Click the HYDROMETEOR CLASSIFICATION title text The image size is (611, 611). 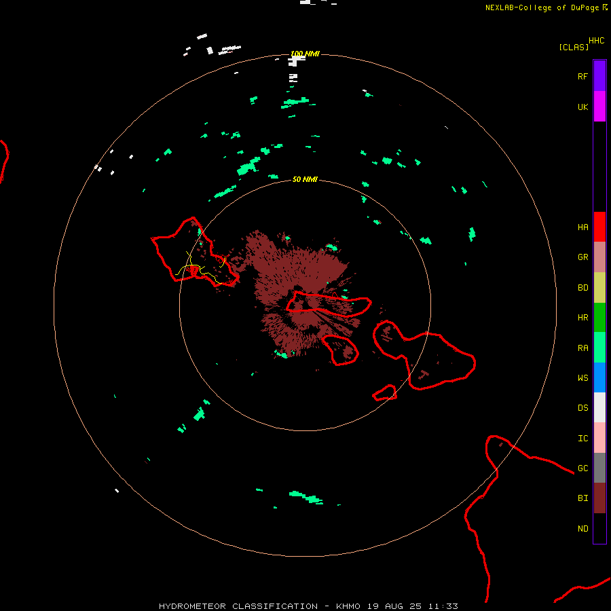pyautogui.click(x=238, y=606)
